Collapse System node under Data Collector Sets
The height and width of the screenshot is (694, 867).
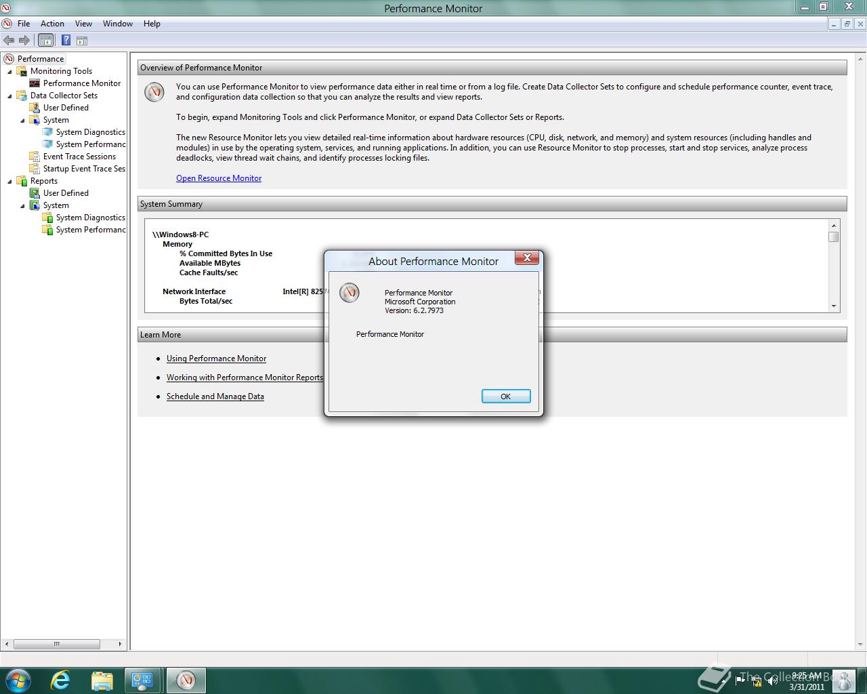tap(23, 121)
